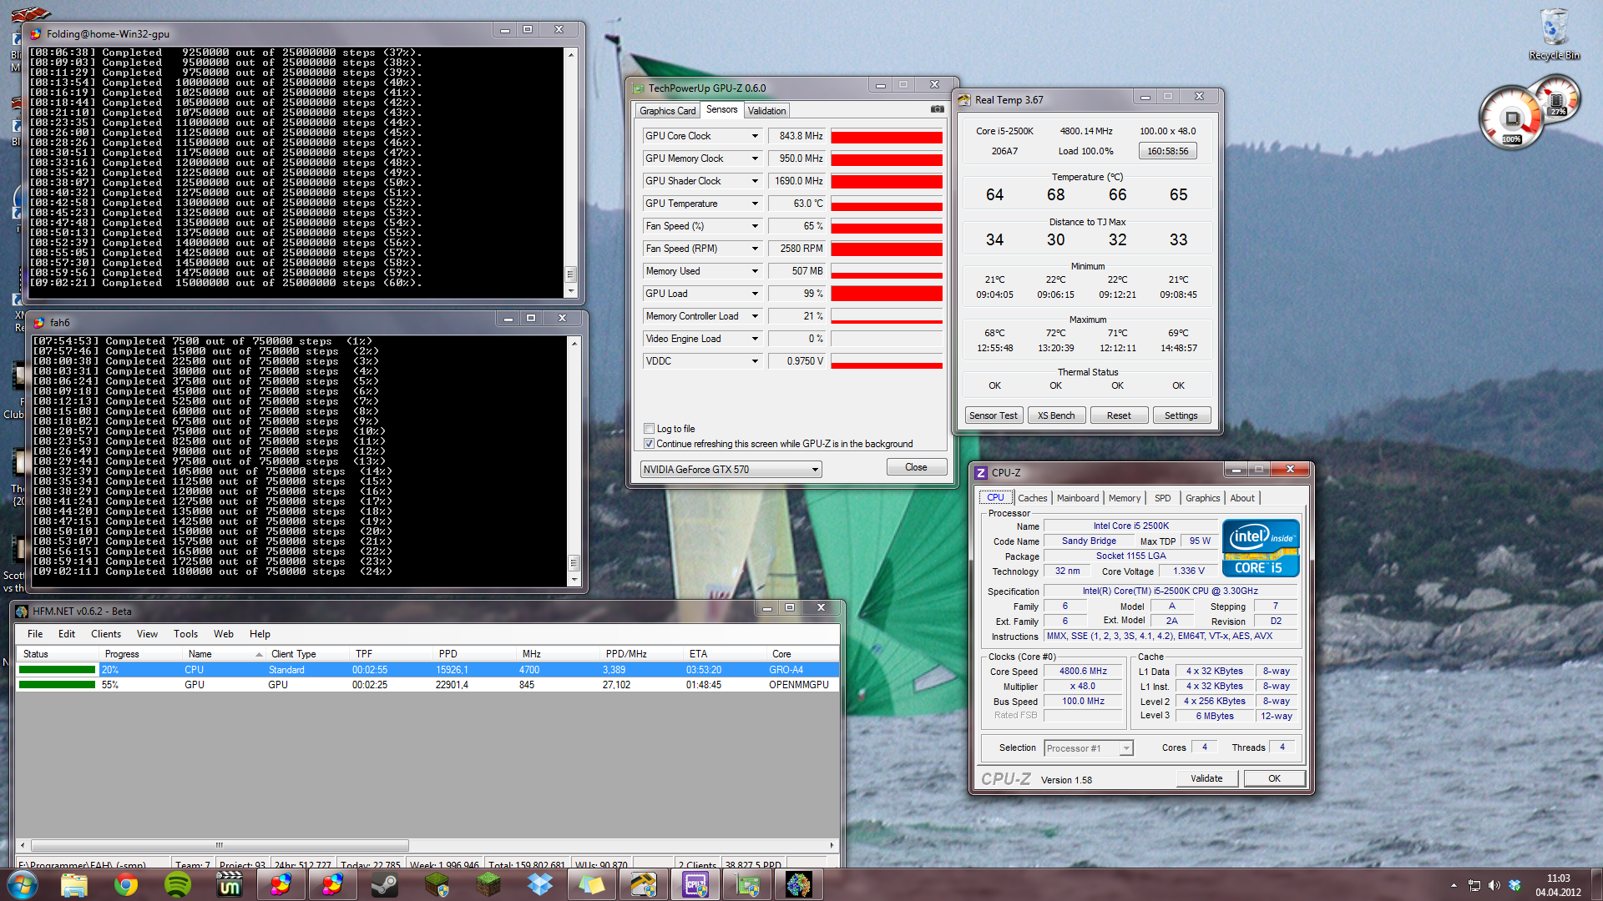Viewport: 1603px width, 901px height.
Task: Open Spotify from the taskbar
Action: click(178, 884)
